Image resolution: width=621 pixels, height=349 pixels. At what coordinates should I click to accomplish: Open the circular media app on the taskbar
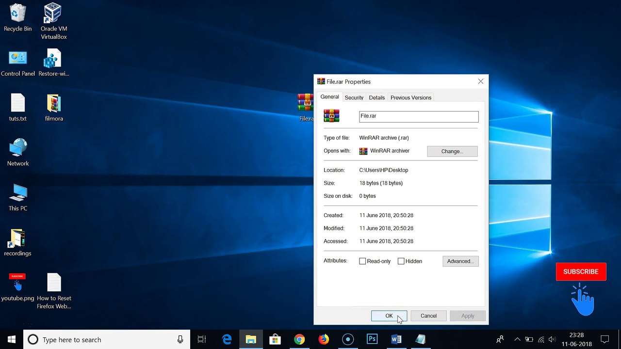pos(348,339)
